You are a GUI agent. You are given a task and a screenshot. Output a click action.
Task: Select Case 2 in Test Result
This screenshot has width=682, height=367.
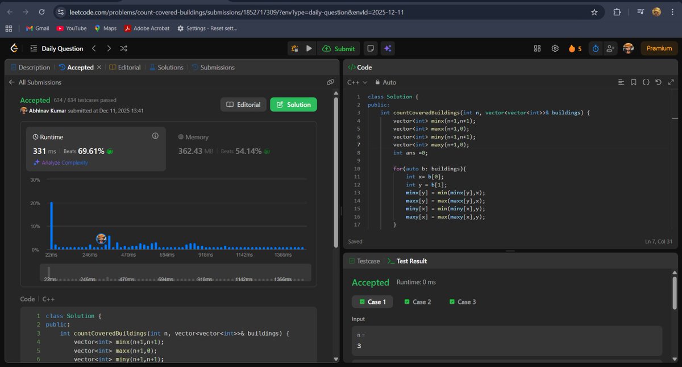(x=418, y=302)
